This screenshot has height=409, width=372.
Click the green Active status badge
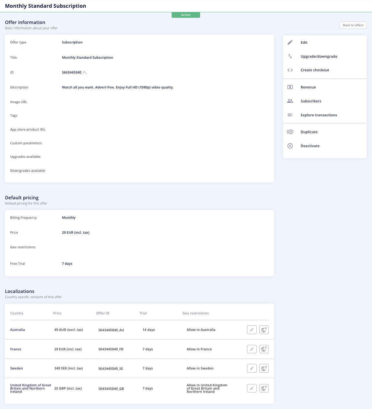click(186, 15)
